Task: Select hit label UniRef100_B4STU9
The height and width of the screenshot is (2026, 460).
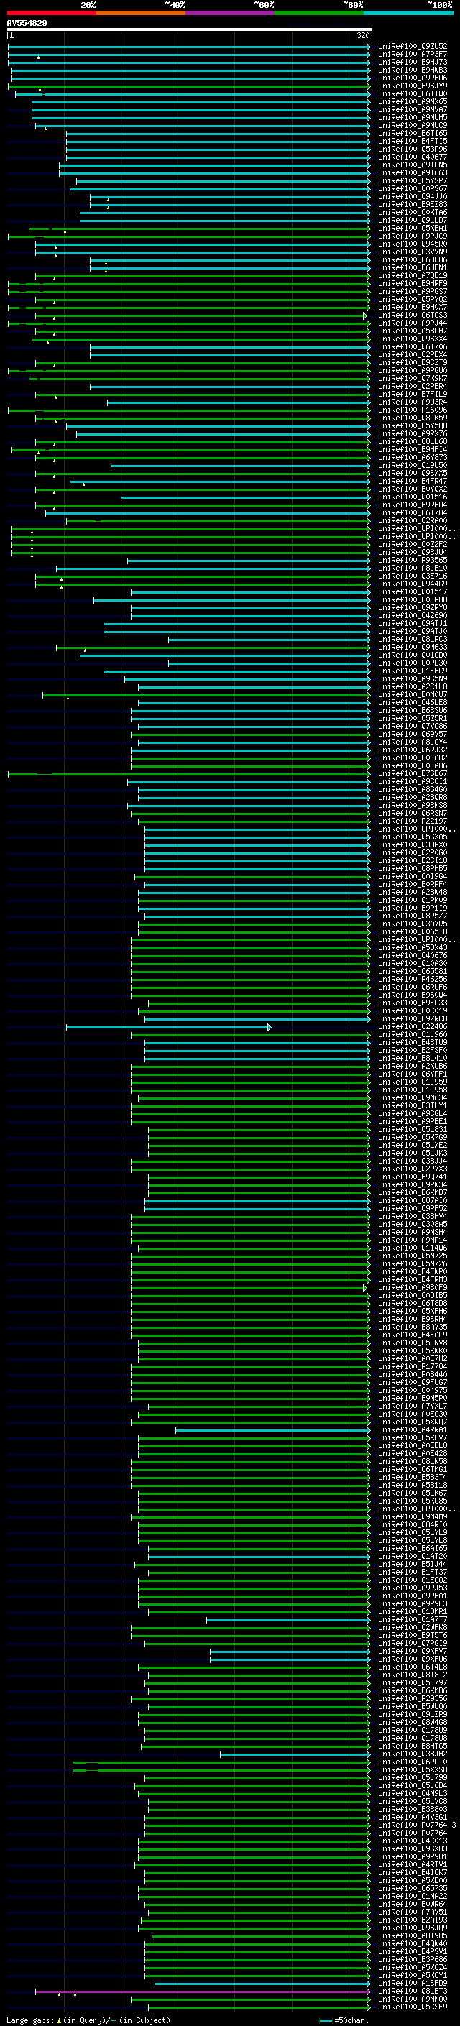Action: tap(413, 1043)
